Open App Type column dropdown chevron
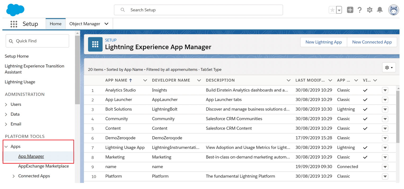The width and height of the screenshot is (404, 189). point(356,80)
